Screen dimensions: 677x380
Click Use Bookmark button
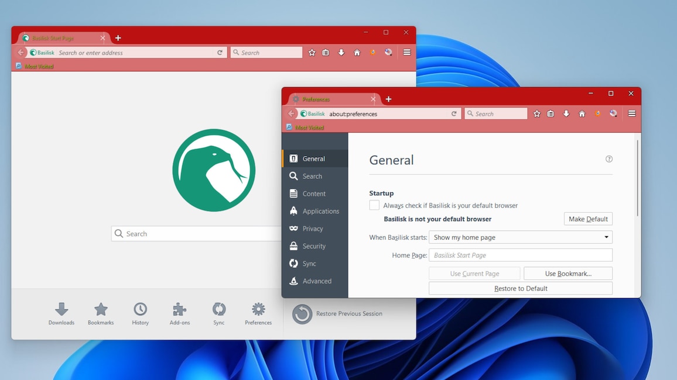point(568,274)
